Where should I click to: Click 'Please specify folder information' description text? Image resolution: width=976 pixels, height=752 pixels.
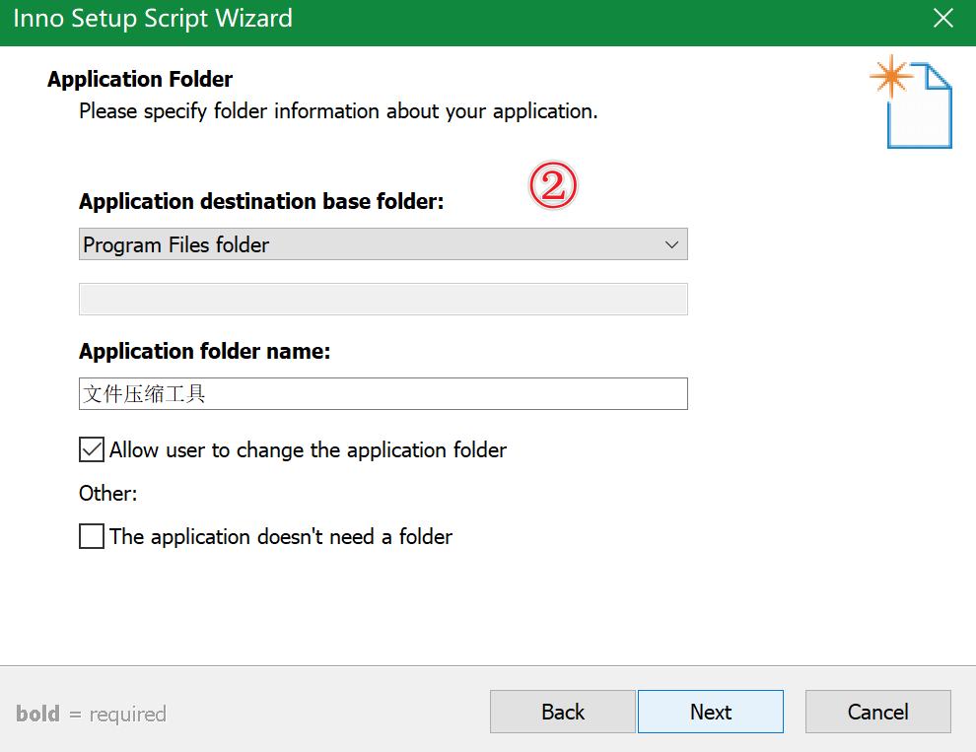[x=338, y=111]
